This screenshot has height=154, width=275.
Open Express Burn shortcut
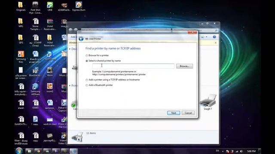[x=79, y=6]
